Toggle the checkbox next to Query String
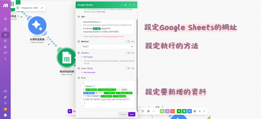This screenshot has height=119, width=261. point(79,68)
